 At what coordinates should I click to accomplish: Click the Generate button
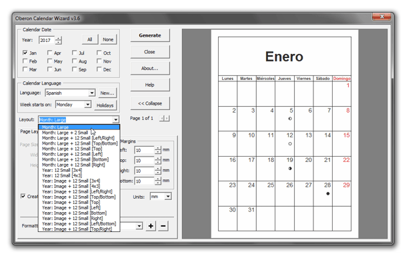pos(150,35)
